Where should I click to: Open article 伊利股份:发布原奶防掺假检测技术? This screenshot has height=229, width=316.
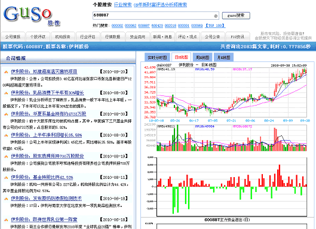[47, 199]
